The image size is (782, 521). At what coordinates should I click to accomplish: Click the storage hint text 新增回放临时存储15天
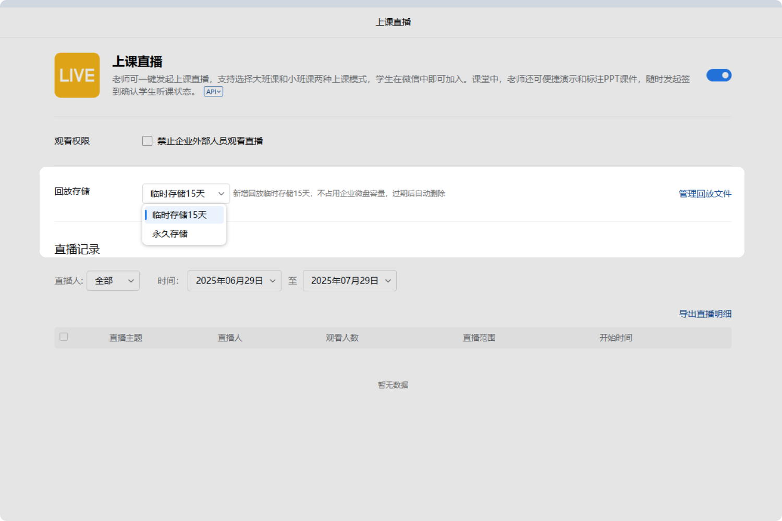(339, 194)
